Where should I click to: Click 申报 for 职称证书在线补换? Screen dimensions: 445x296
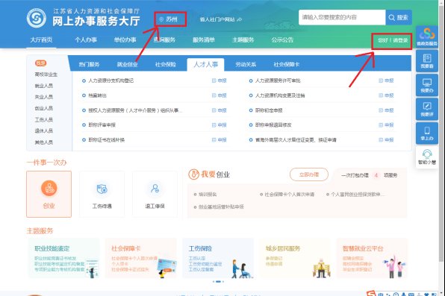(x=220, y=139)
